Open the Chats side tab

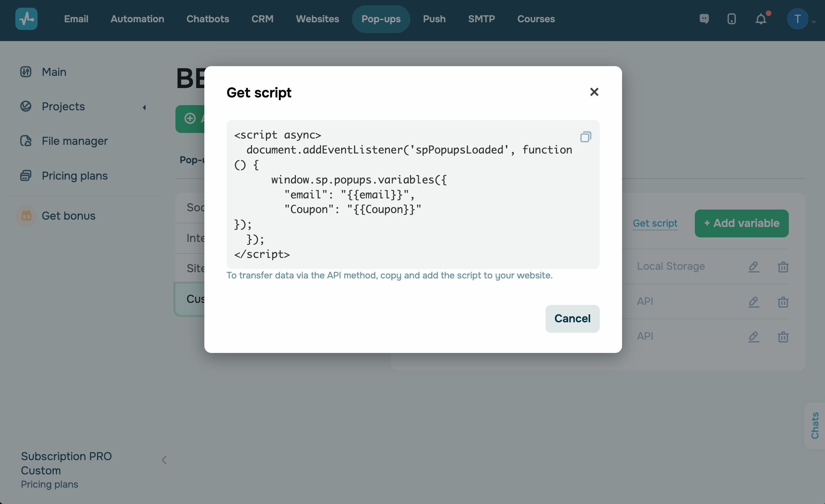(815, 425)
